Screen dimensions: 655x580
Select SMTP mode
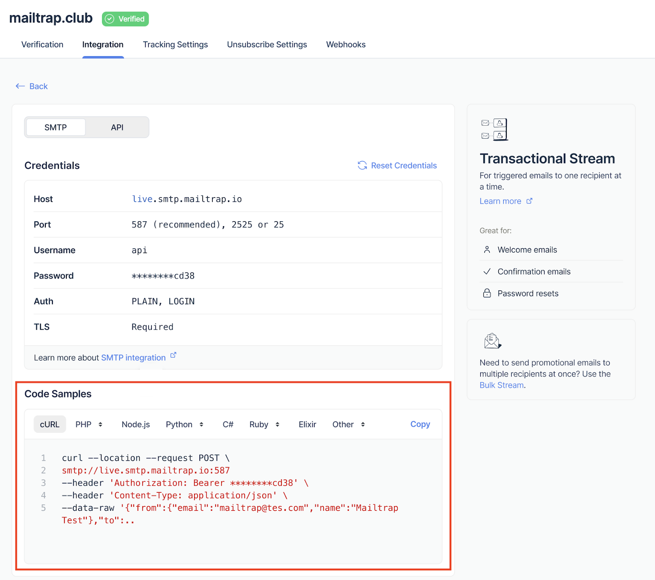click(55, 127)
